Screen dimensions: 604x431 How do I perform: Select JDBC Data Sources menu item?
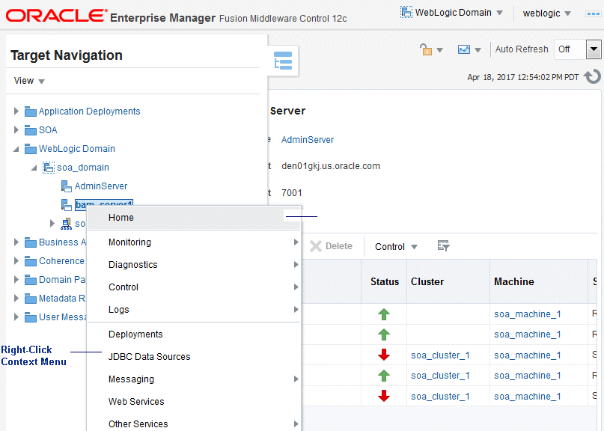click(194, 357)
